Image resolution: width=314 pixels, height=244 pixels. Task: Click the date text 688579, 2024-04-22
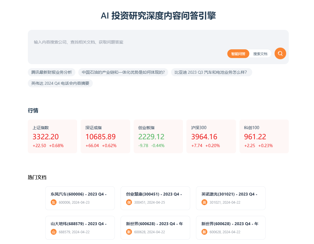click(74, 232)
